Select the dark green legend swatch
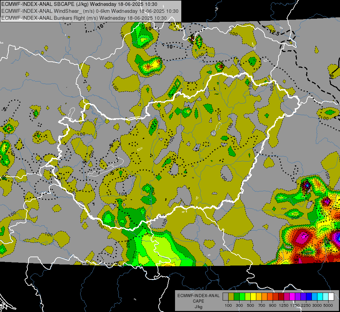 [x=237, y=297]
